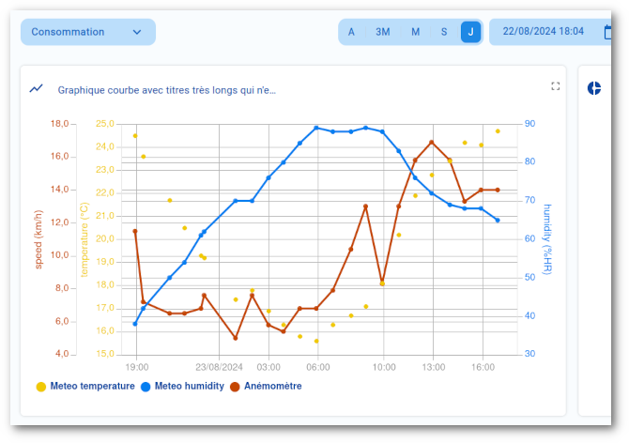This screenshot has height=443, width=629.
Task: Click the pie chart icon
Action: tap(594, 88)
